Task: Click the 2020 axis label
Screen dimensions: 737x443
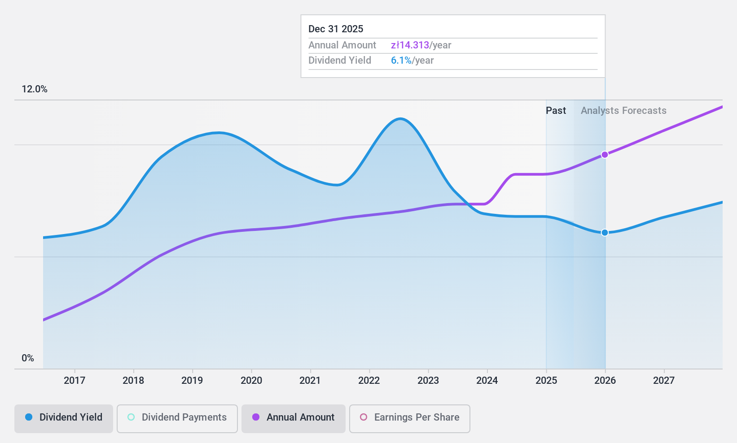Action: coord(251,381)
